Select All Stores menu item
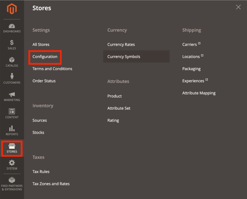This screenshot has width=247, height=199. tap(41, 44)
